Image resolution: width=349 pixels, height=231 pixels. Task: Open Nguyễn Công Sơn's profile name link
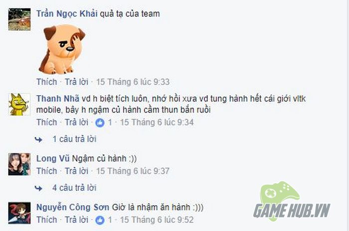click(73, 207)
